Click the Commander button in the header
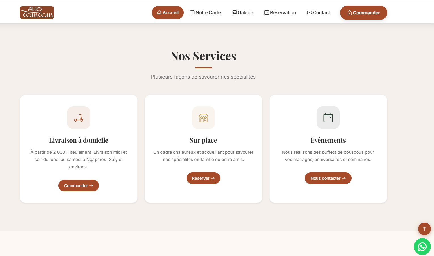The image size is (434, 256). [x=363, y=13]
